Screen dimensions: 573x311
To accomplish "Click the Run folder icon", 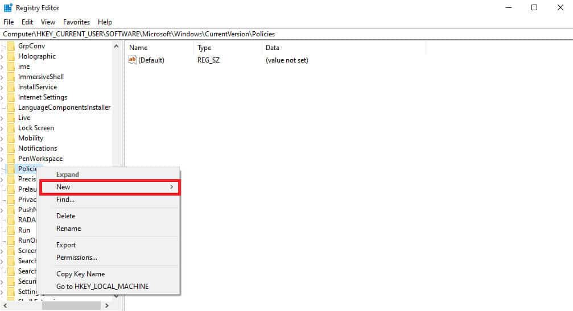I will coord(11,230).
